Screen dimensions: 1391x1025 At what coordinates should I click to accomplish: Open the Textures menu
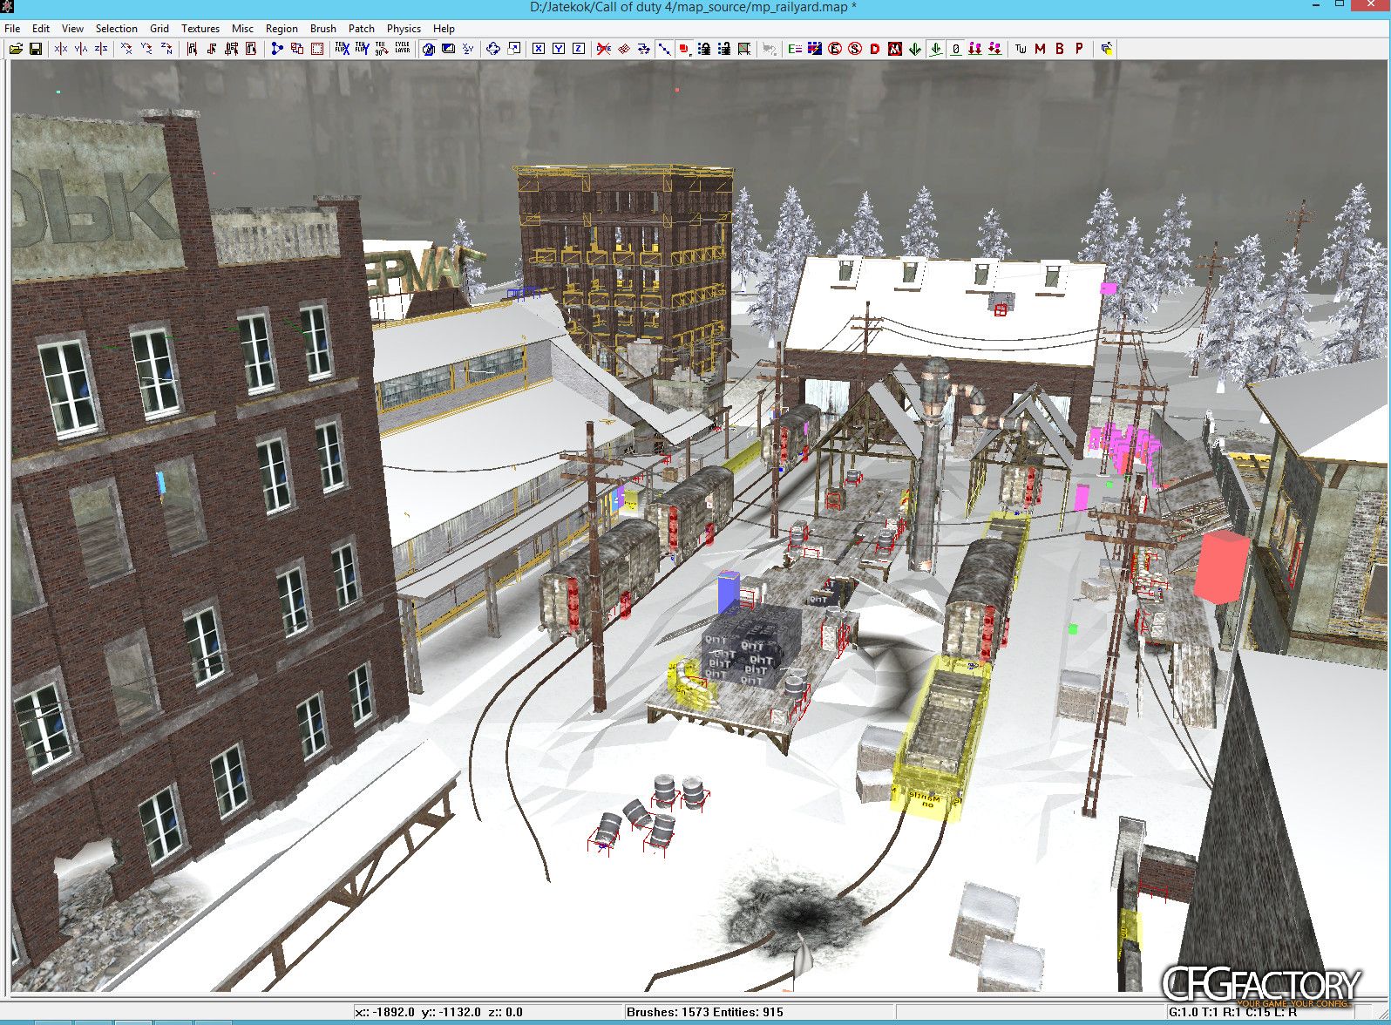pyautogui.click(x=200, y=29)
